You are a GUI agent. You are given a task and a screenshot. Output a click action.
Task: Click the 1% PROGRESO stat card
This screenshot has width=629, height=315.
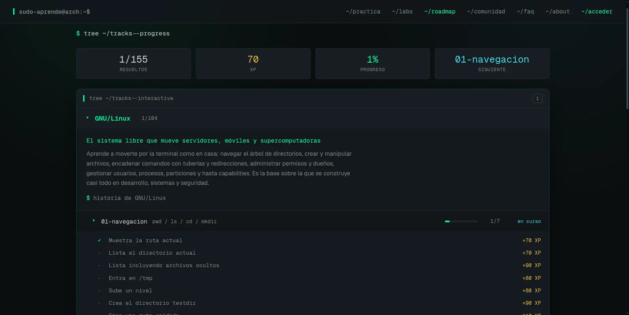pos(373,64)
